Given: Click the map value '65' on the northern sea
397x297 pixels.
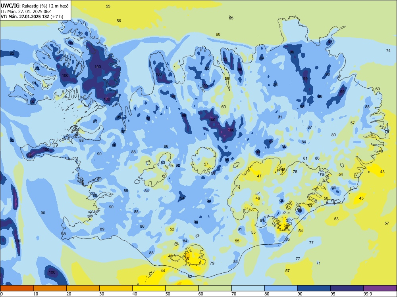Looking at the screenshot, I should 231,18.
